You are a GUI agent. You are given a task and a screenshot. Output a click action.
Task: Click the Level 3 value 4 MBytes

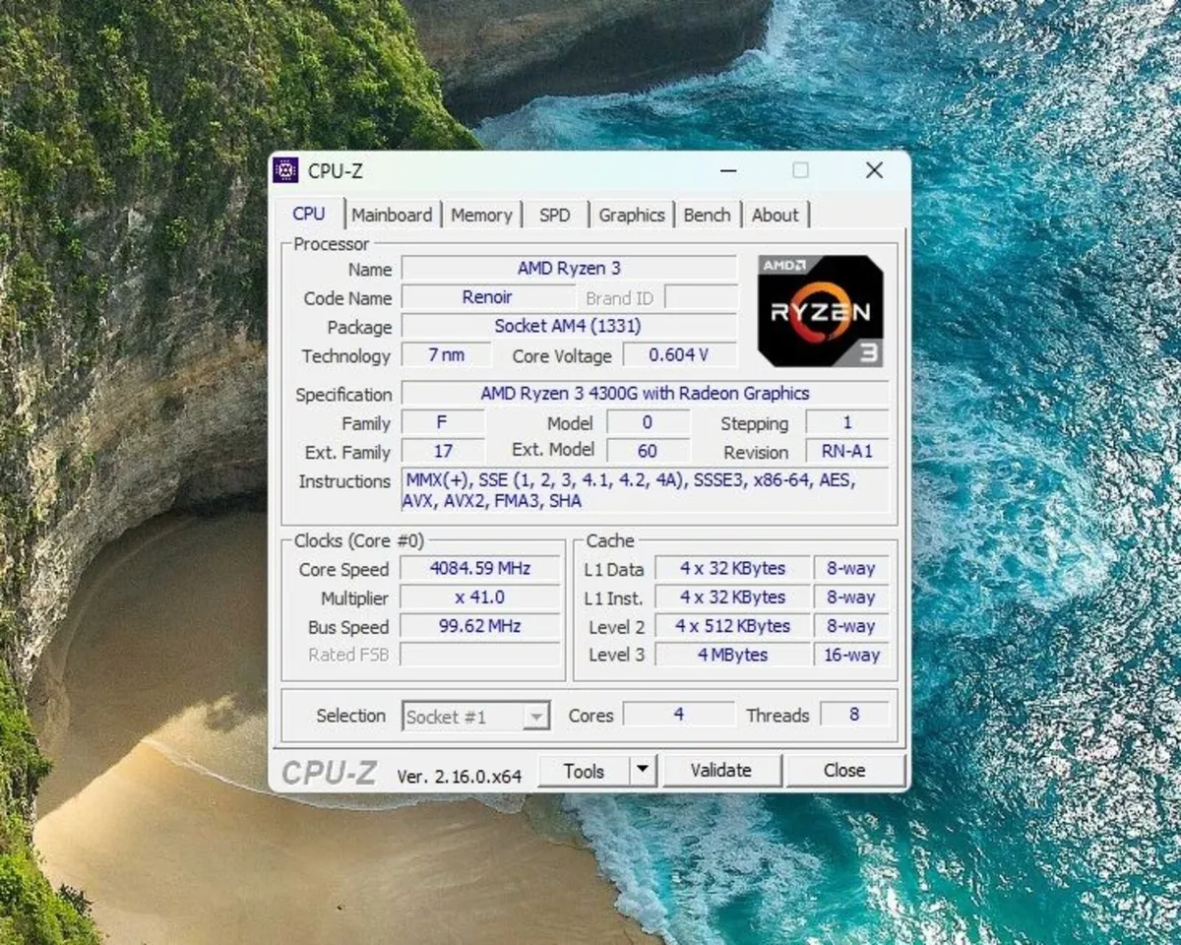pyautogui.click(x=732, y=655)
